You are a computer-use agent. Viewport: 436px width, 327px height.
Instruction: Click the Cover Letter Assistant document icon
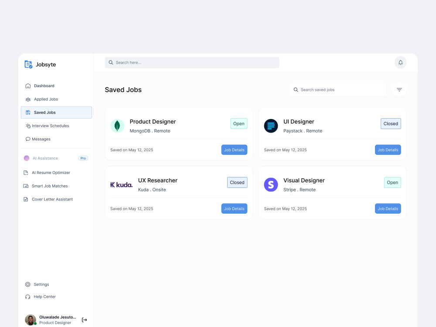tap(26, 199)
